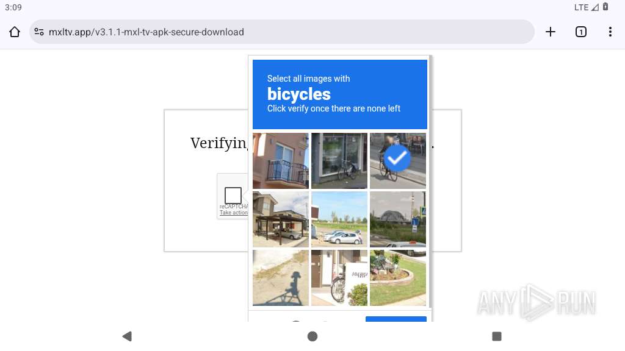This screenshot has height=351, width=625.
Task: Select the carport house image tile
Action: [x=281, y=219]
